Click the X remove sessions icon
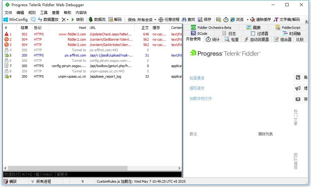Screen dimensions: 311x187 point(63,19)
